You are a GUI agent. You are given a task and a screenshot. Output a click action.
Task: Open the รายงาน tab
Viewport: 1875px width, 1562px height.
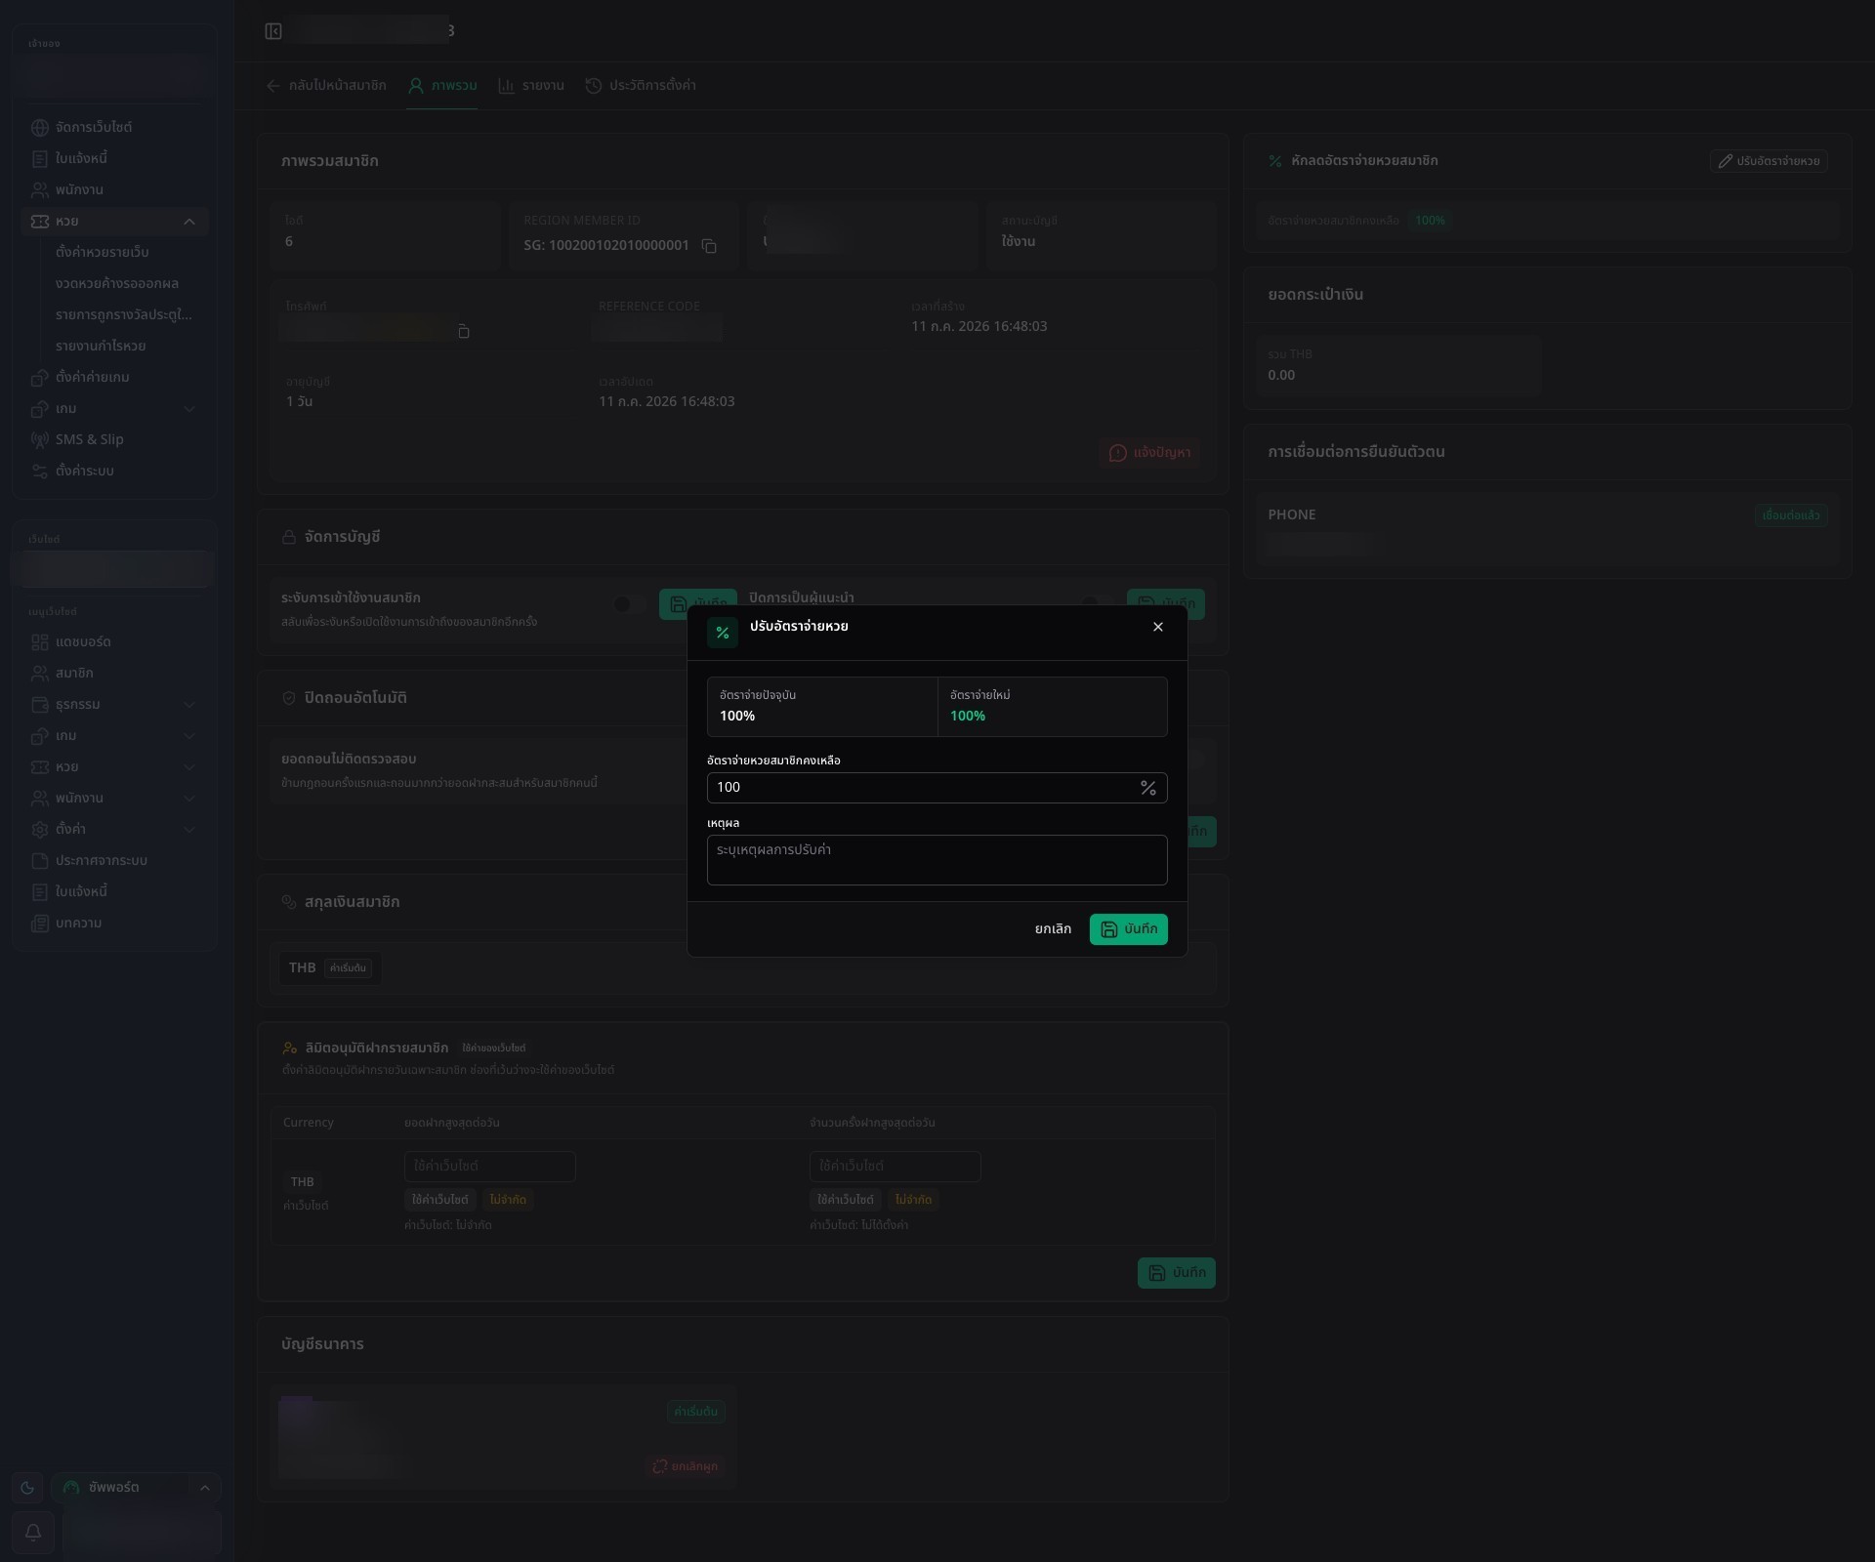pos(531,86)
